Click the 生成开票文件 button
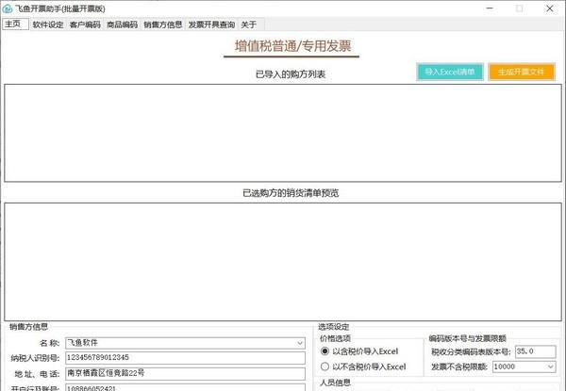Viewport: 566px width, 391px height. pyautogui.click(x=521, y=72)
